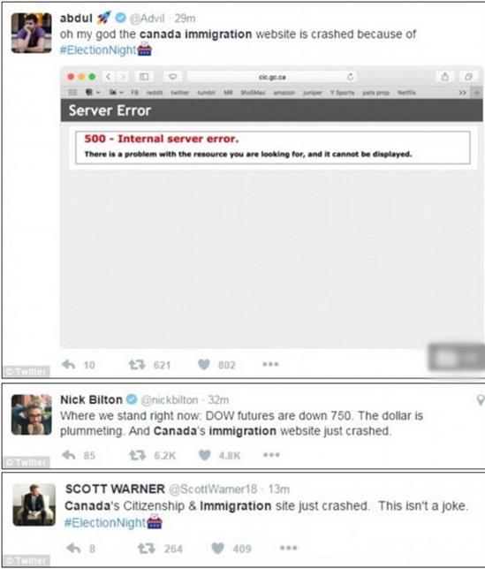Retweet Nick Bilton's tweet

tap(138, 455)
